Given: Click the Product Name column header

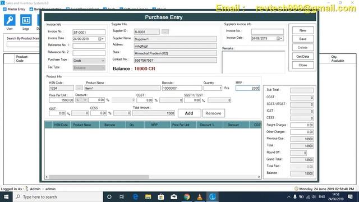Looking at the screenshot, I should click(85, 125).
